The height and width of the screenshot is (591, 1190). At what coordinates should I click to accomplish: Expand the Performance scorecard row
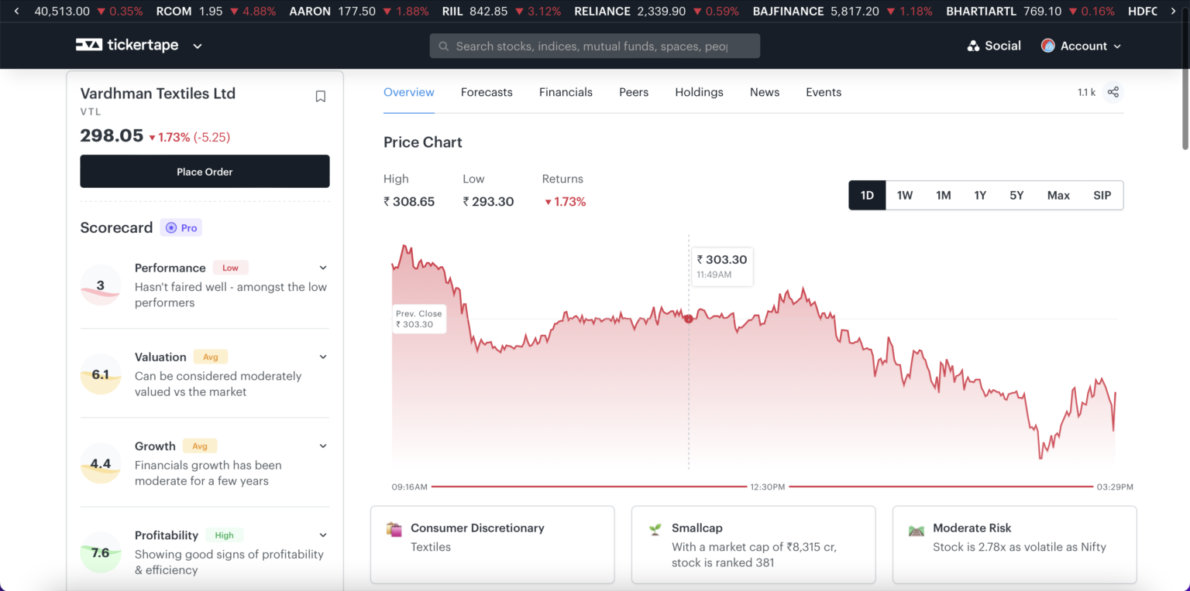pyautogui.click(x=323, y=268)
